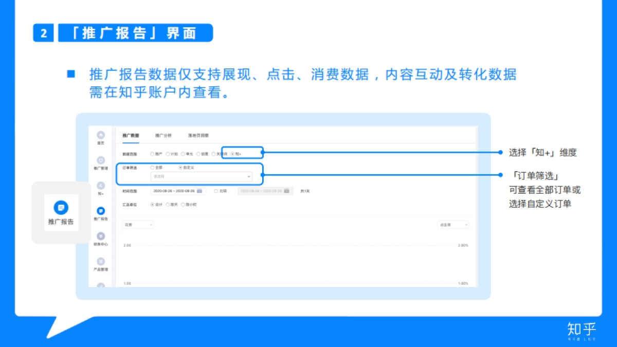Open the 落地页洞察 tab
This screenshot has width=617, height=347.
click(x=198, y=136)
